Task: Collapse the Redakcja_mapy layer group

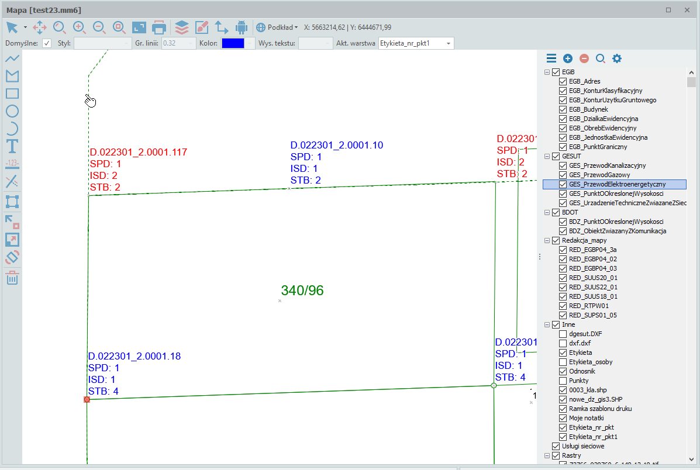Action: pyautogui.click(x=547, y=240)
